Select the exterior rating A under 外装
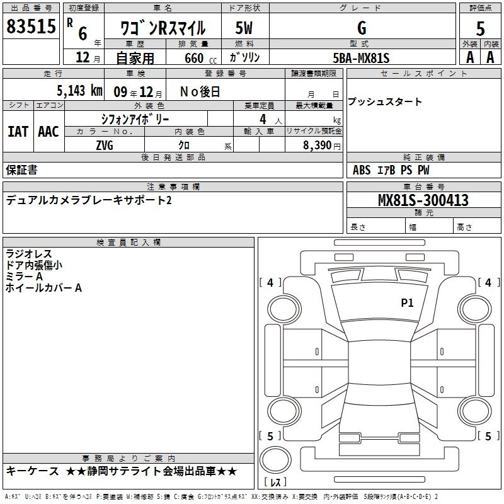The height and width of the screenshot is (504, 504). click(x=470, y=57)
